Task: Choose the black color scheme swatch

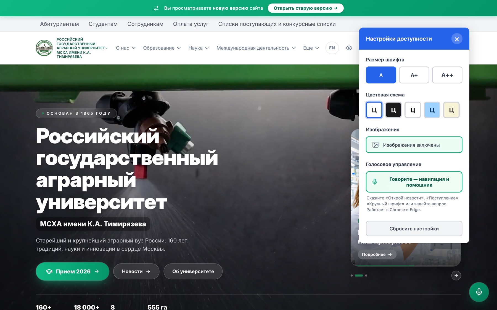Action: coord(393,110)
